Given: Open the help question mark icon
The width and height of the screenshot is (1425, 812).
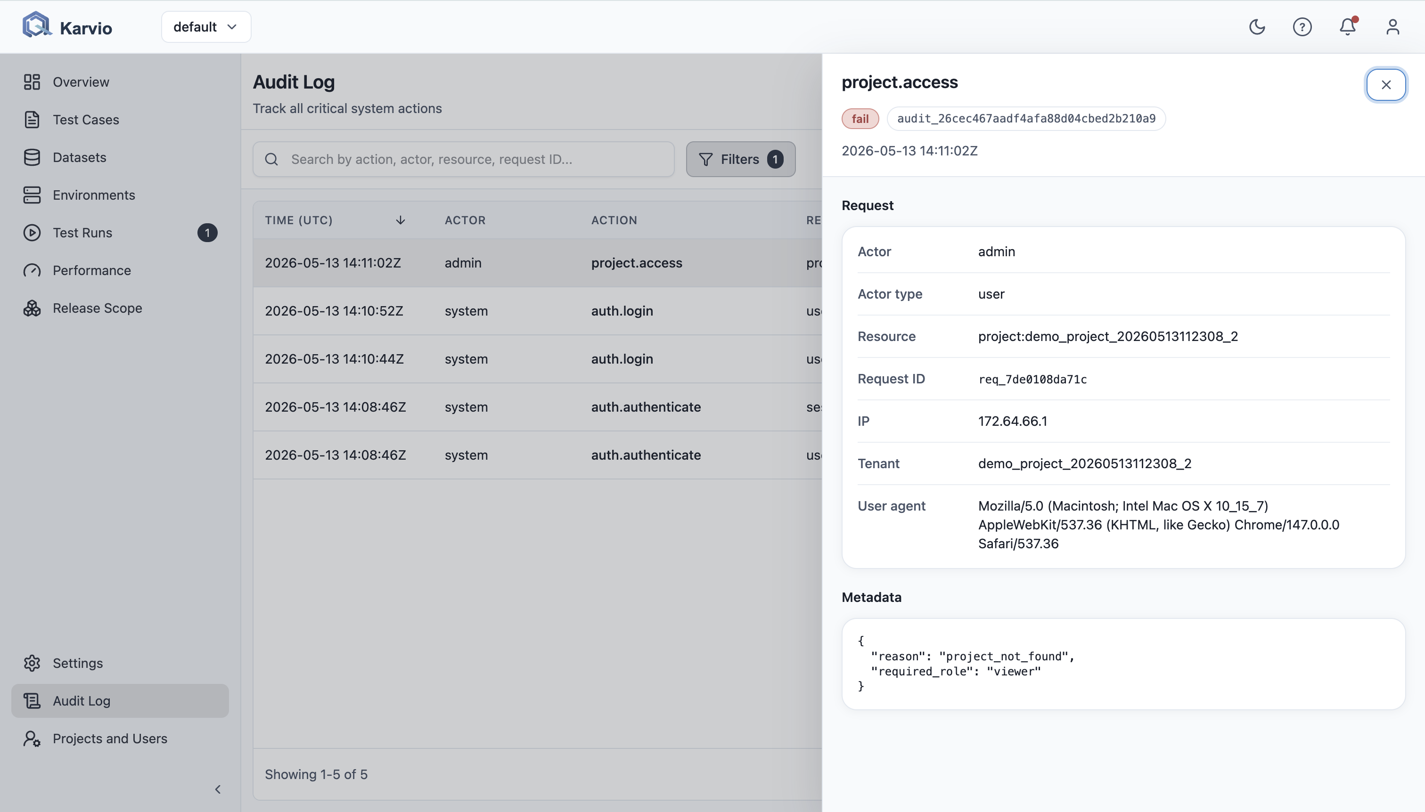Looking at the screenshot, I should tap(1302, 27).
